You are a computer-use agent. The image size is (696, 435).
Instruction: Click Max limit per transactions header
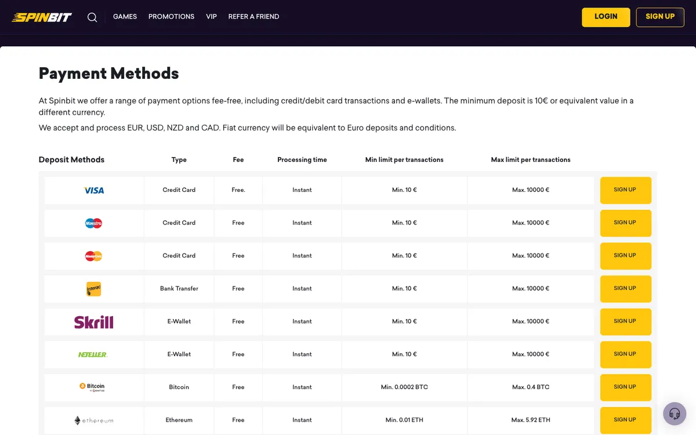coord(531,160)
